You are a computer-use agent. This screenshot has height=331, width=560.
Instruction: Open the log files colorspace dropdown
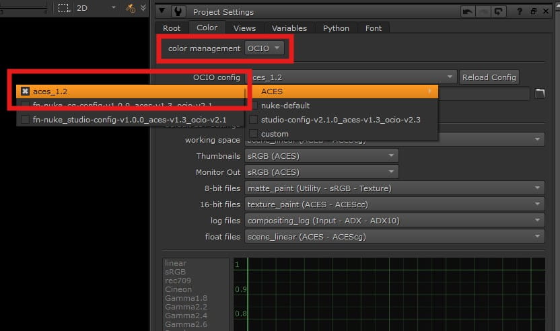(394, 221)
